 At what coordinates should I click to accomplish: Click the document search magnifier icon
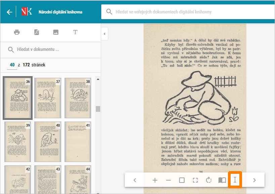pyautogui.click(x=11, y=50)
